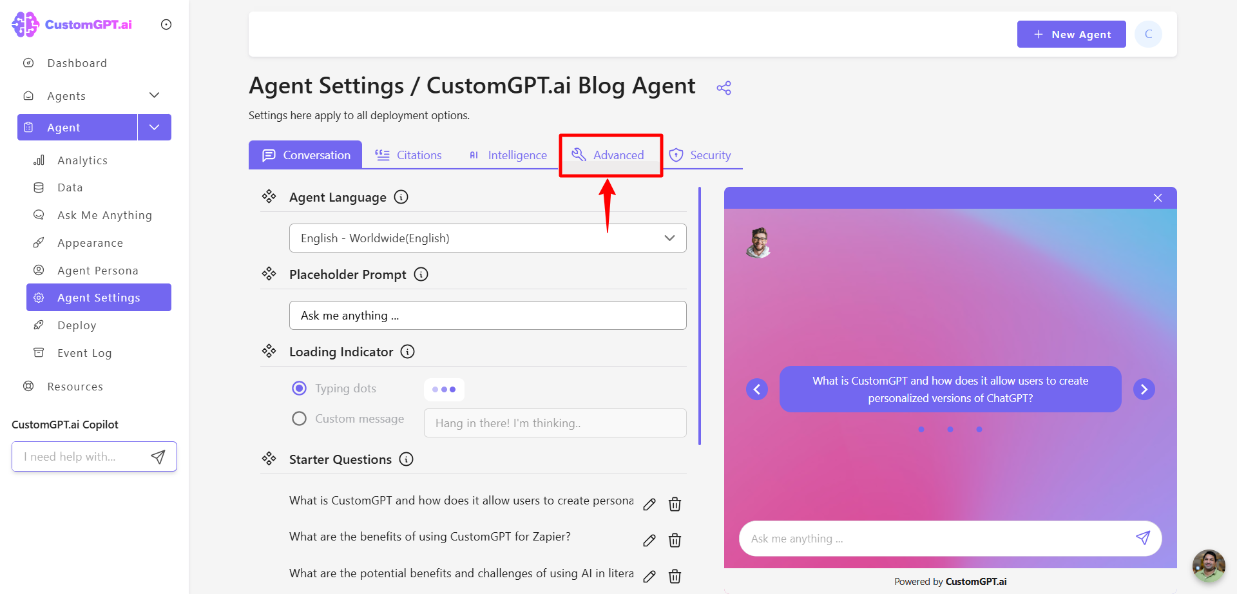
Task: Delete the "What is CustomGPT" starter question
Action: click(675, 504)
